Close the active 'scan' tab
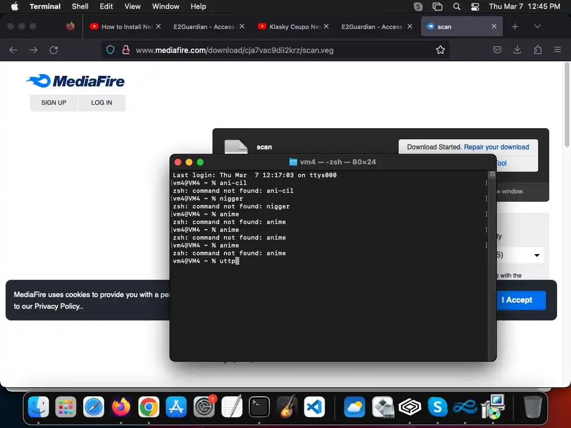 494,26
